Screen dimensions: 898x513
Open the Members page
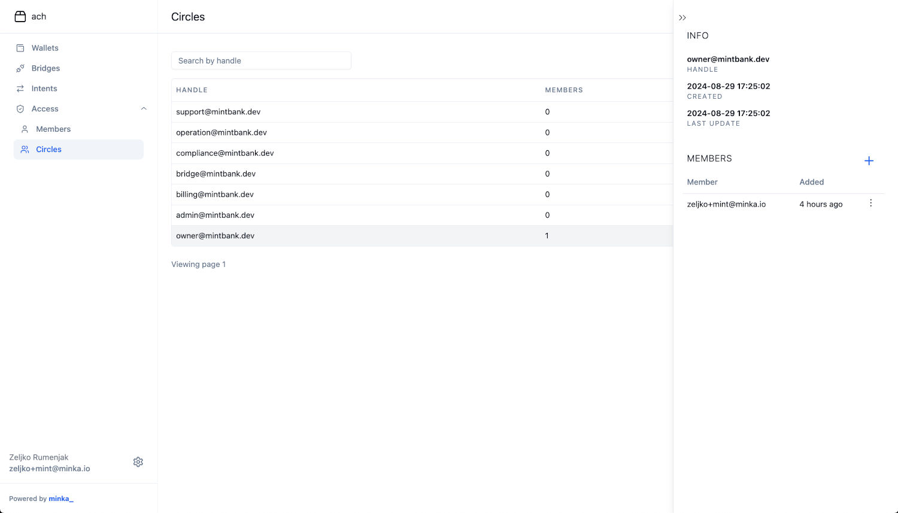click(x=53, y=129)
